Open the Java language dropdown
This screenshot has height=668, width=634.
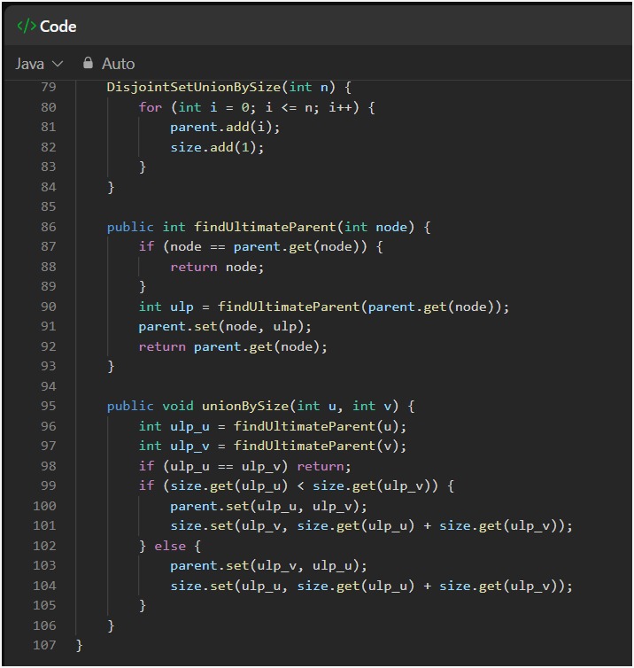coord(39,64)
